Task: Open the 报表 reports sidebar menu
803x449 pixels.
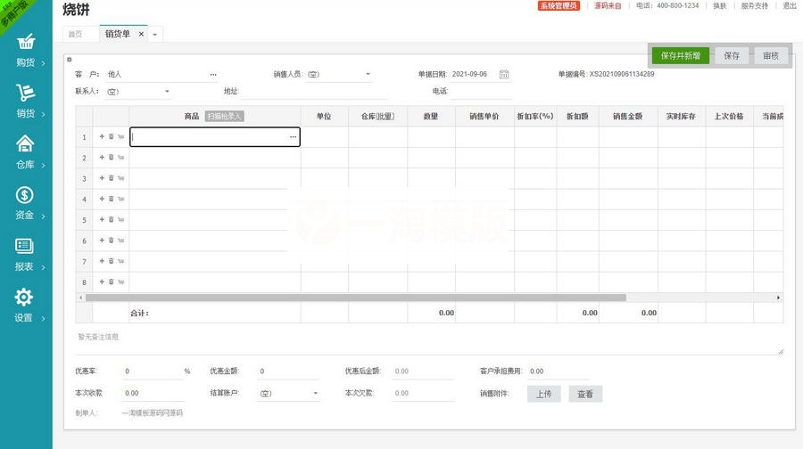Action: [x=25, y=255]
